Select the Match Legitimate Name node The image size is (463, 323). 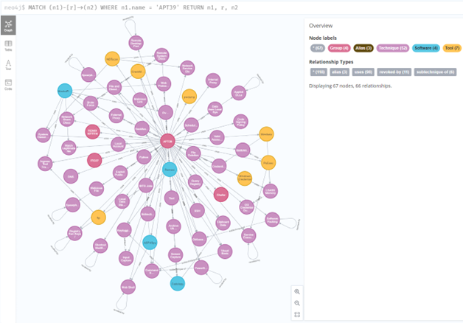[x=69, y=148]
